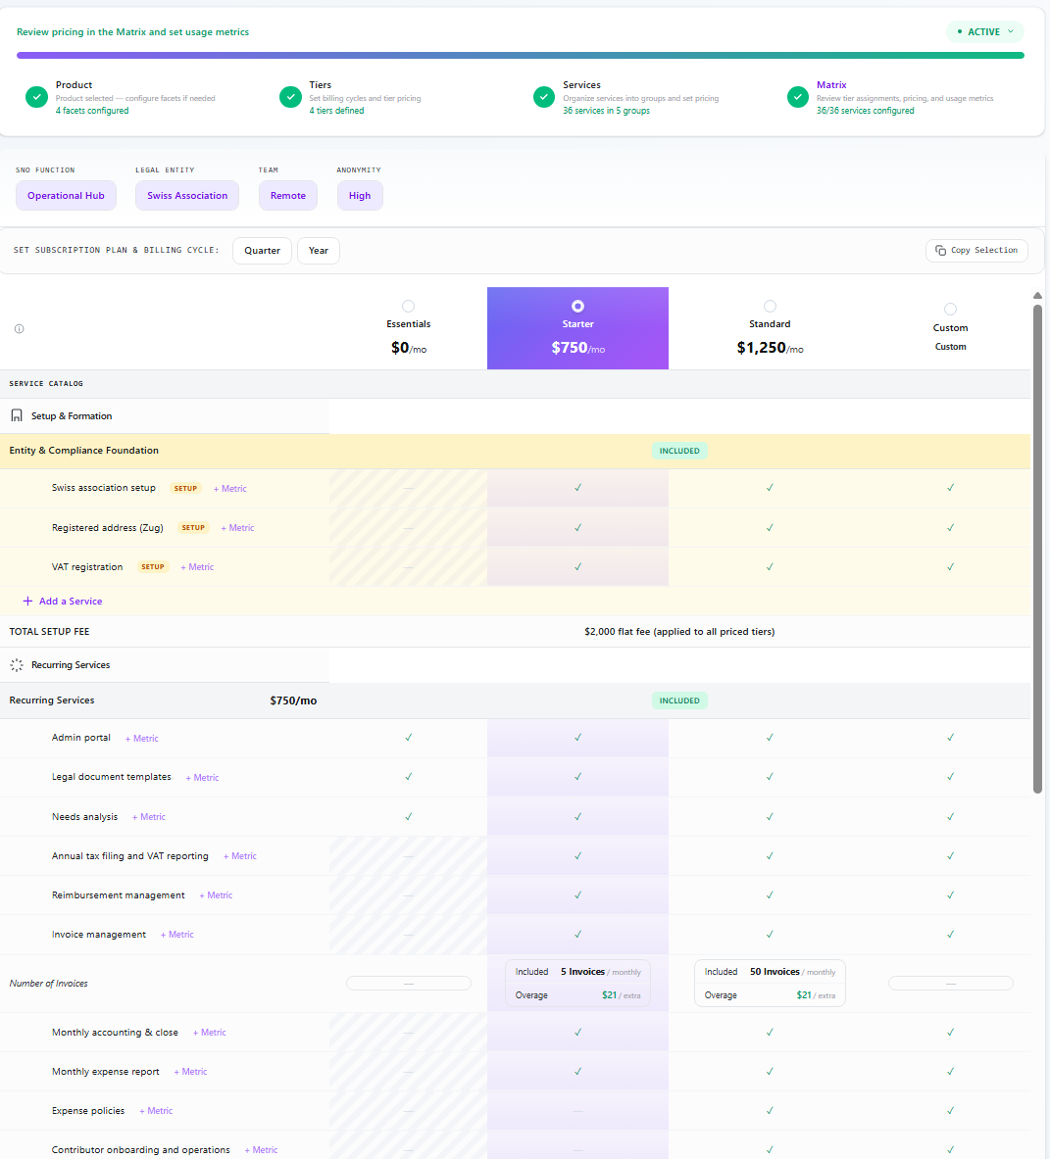Viewport: 1050px width, 1159px height.
Task: Click the copy icon in Copy Selection
Action: point(940,251)
